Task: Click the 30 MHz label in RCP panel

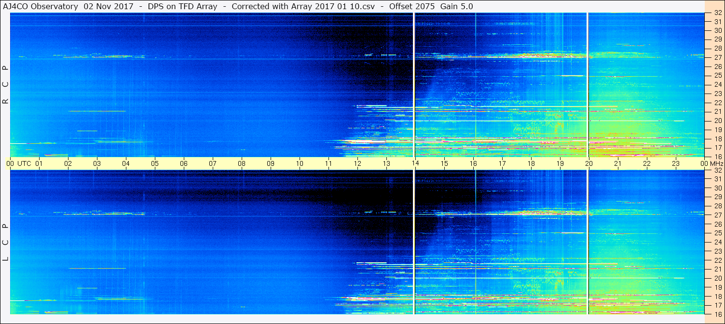Action: pos(717,30)
